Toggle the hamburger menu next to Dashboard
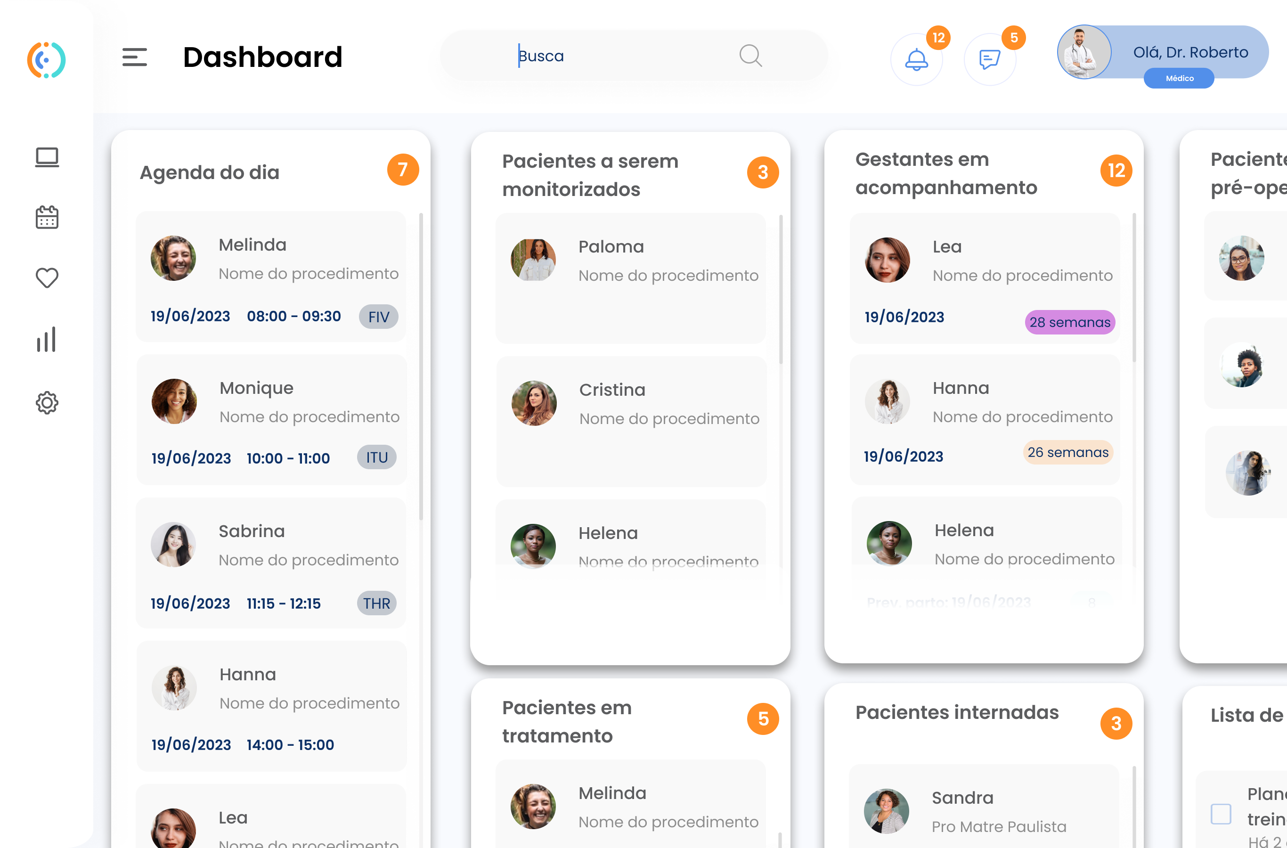Viewport: 1287px width, 848px height. [x=135, y=57]
